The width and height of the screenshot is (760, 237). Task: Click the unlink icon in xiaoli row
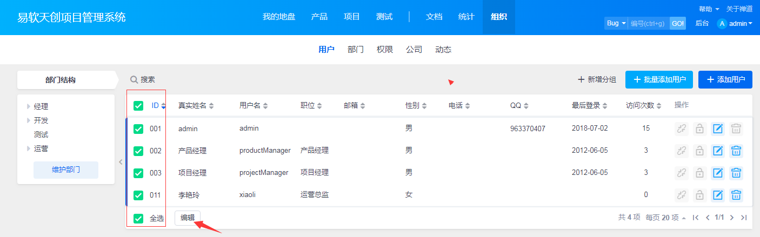[x=682, y=195]
